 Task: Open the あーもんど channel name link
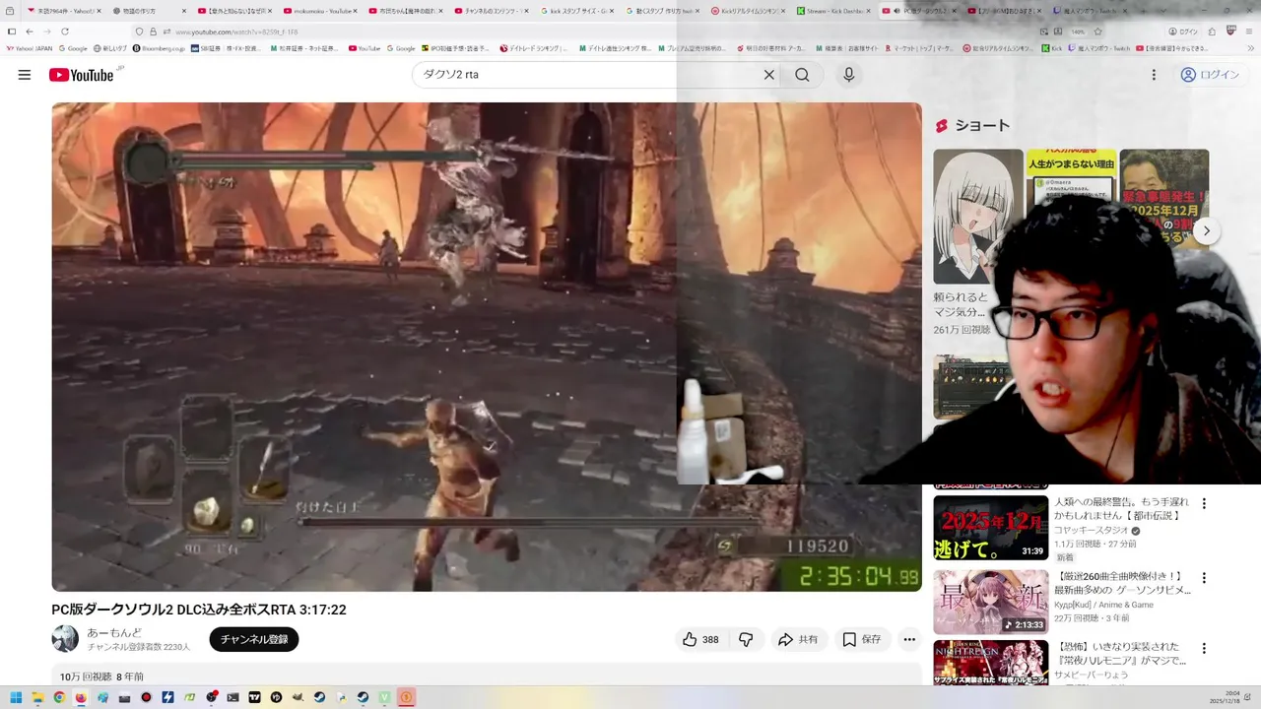[x=114, y=633]
